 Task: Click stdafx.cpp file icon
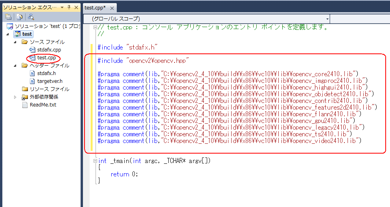[32, 50]
